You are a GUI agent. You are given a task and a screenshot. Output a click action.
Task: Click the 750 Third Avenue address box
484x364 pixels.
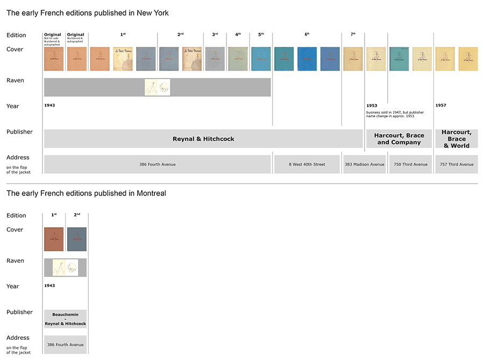tap(410, 164)
